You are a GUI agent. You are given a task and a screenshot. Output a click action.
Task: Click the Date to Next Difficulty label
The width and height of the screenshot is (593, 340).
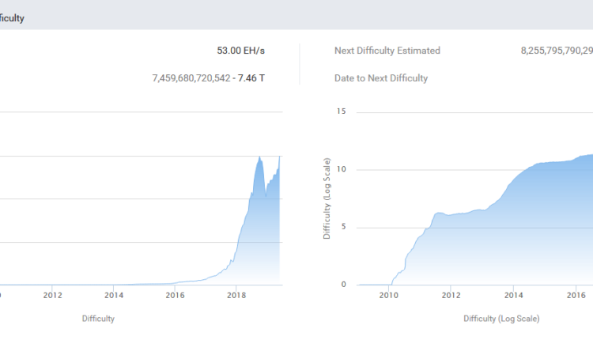coord(381,78)
